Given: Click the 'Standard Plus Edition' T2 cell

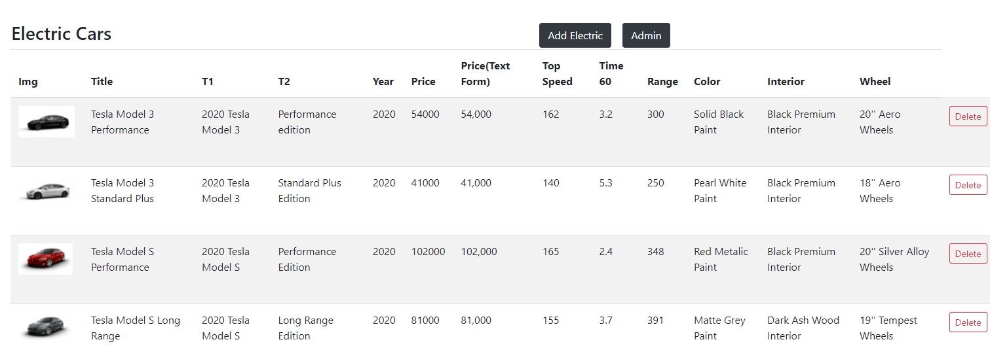Looking at the screenshot, I should pos(310,190).
